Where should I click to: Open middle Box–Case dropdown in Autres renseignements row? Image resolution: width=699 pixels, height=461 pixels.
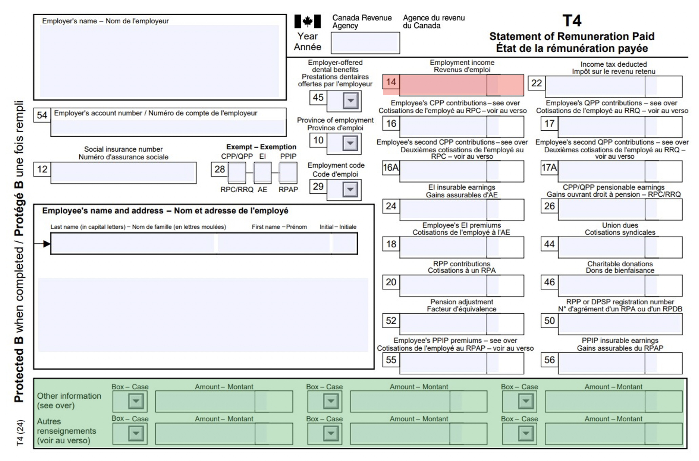point(331,433)
